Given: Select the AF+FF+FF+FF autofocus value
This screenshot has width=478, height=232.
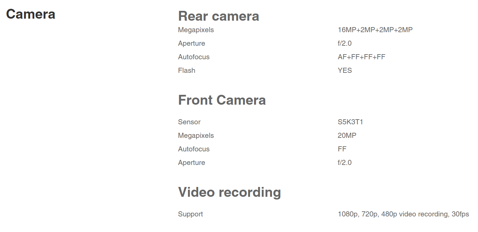Looking at the screenshot, I should 361,57.
